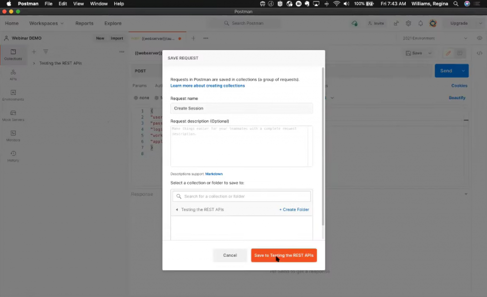487x297 pixels.
Task: Open the Help menu
Action: (118, 4)
